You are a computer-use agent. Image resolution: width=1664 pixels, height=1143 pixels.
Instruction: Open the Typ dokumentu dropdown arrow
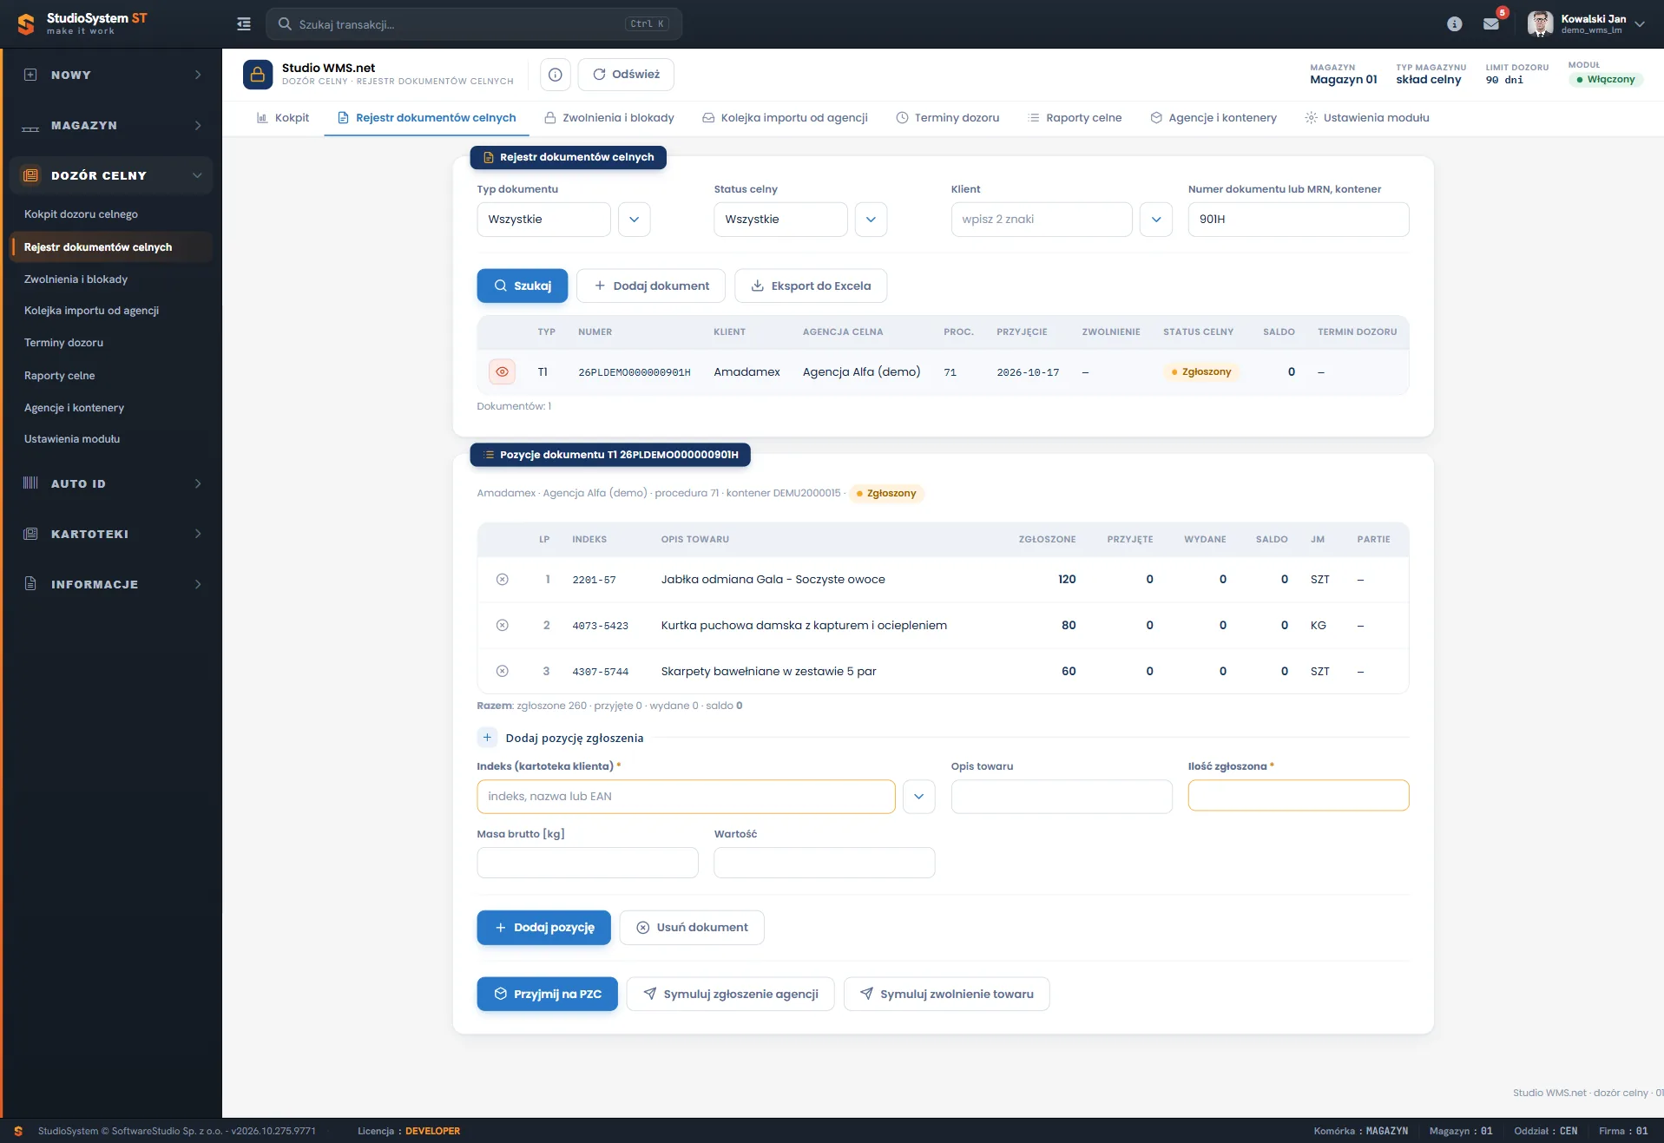pos(634,220)
